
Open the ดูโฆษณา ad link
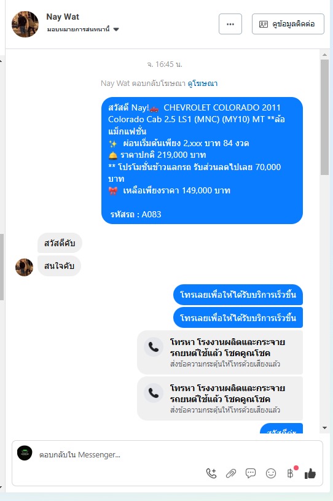203,83
